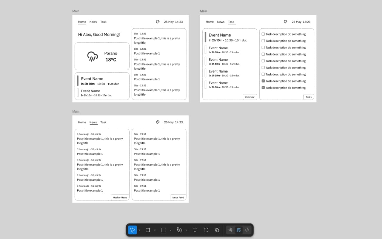Open the Move tool dropdown arrow
Viewport: 382px width, 239px height.
click(x=139, y=230)
